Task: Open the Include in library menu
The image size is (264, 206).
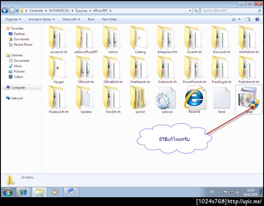Action: coord(42,19)
